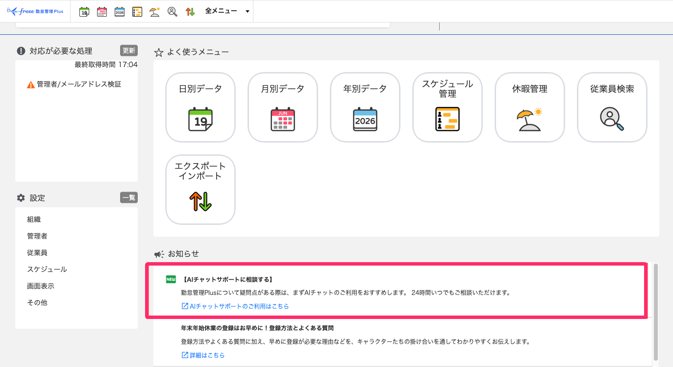
Task: Click the announcements list scrollbar
Action: click(x=655, y=312)
